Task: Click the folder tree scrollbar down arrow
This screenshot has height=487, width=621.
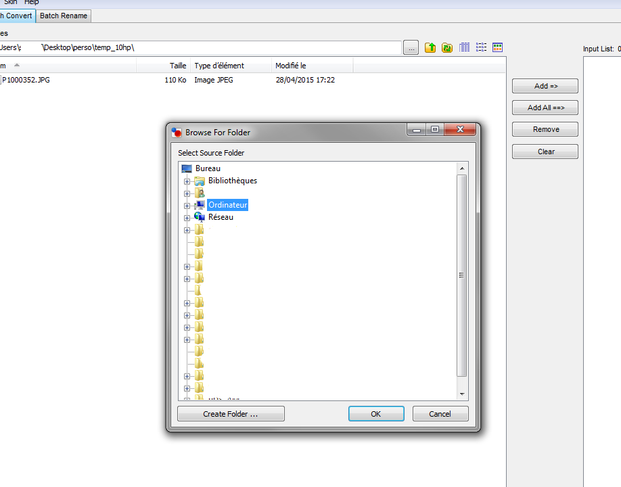Action: (x=462, y=394)
